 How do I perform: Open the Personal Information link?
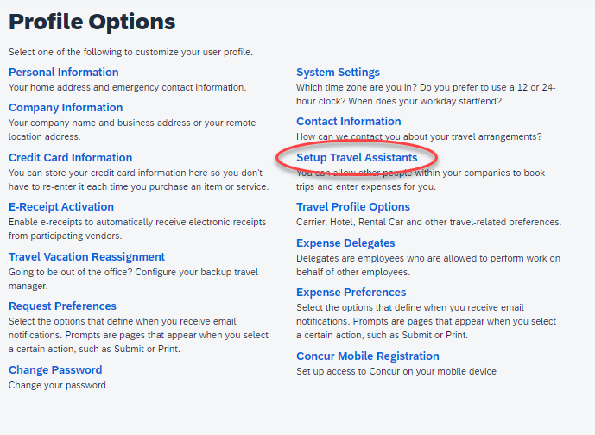tap(64, 72)
